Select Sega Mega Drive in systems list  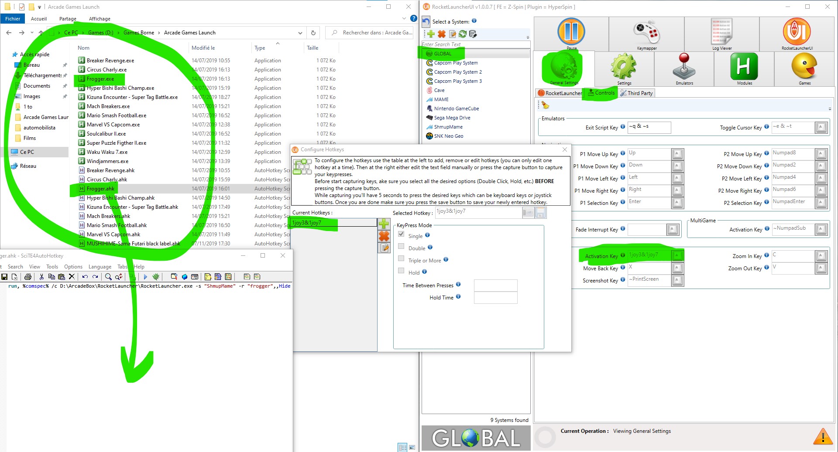coord(452,118)
